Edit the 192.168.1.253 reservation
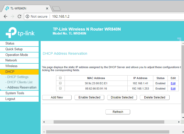The image size is (184, 134). click(173, 89)
